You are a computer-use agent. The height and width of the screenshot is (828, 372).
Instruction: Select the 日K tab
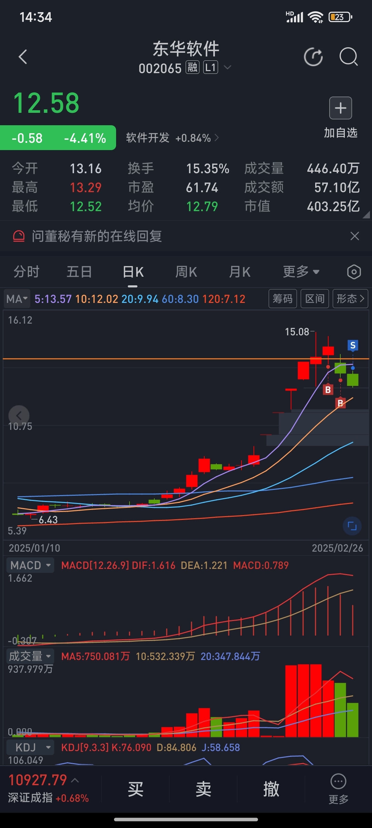[x=133, y=272]
